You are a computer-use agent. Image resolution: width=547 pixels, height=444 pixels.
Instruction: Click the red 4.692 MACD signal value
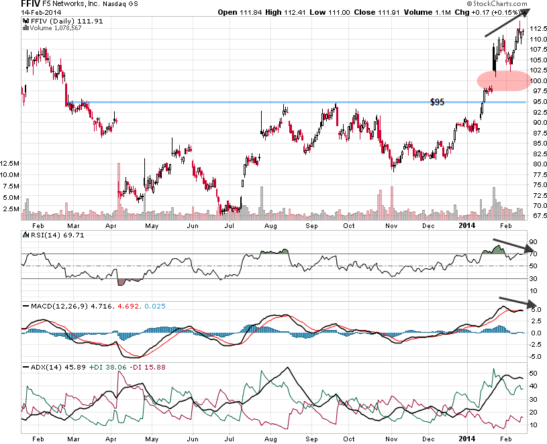click(128, 307)
